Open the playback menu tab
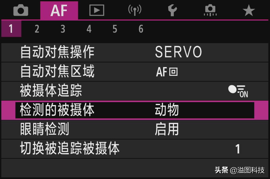The width and height of the screenshot is (270, 179). point(96,11)
